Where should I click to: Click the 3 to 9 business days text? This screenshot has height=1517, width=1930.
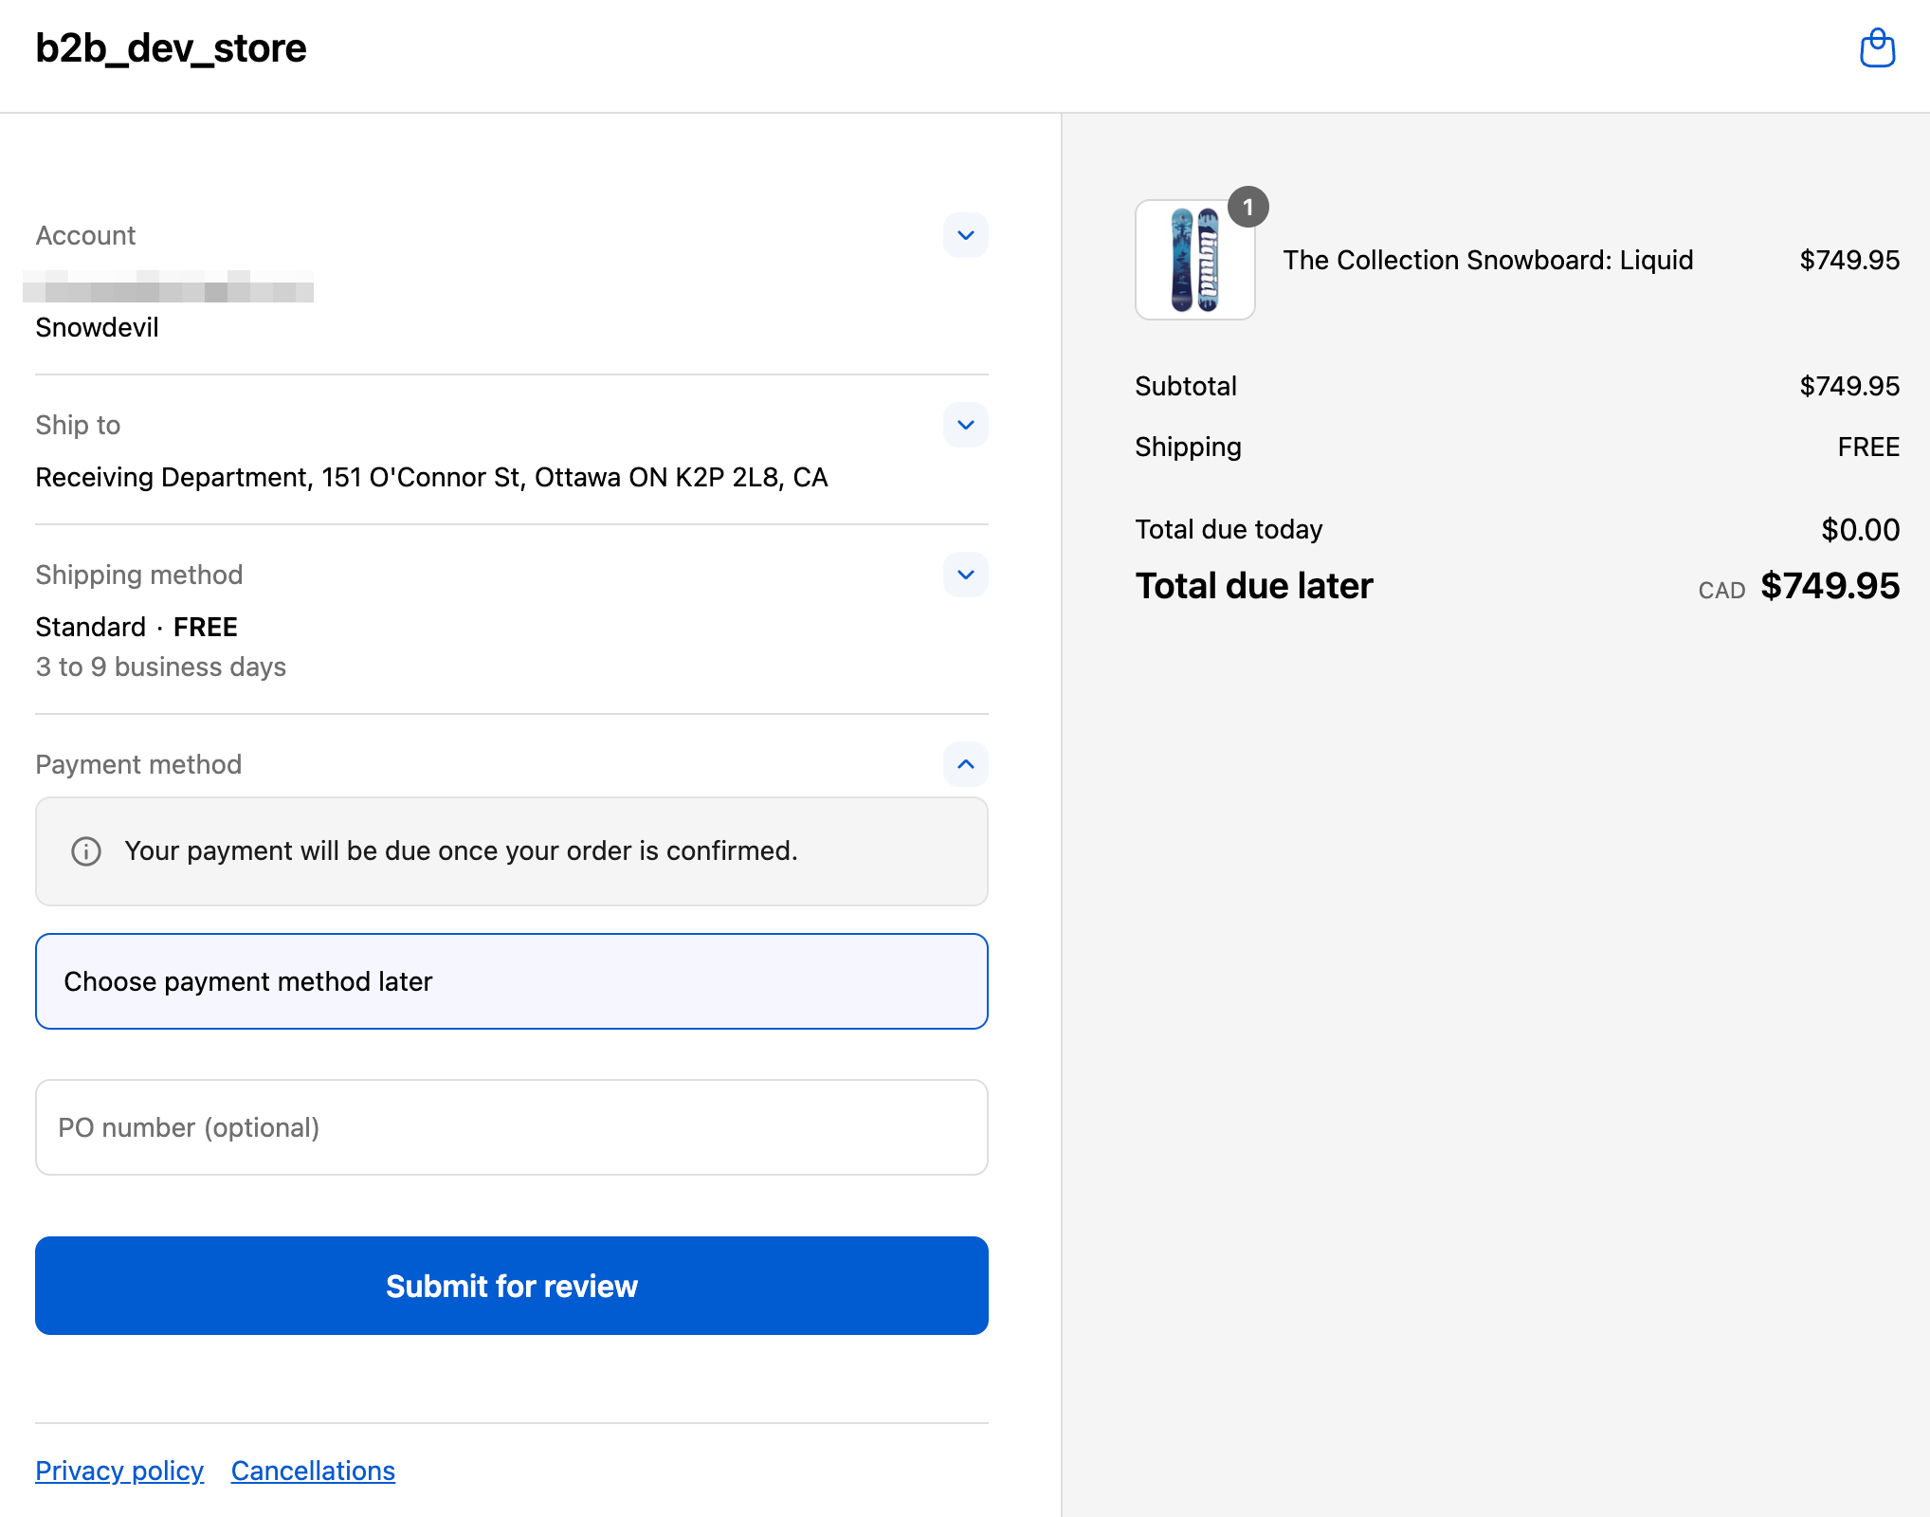(x=160, y=667)
